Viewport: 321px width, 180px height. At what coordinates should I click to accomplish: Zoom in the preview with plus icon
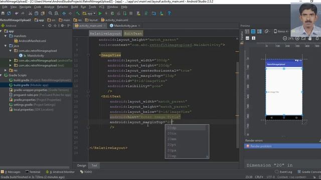(297, 38)
